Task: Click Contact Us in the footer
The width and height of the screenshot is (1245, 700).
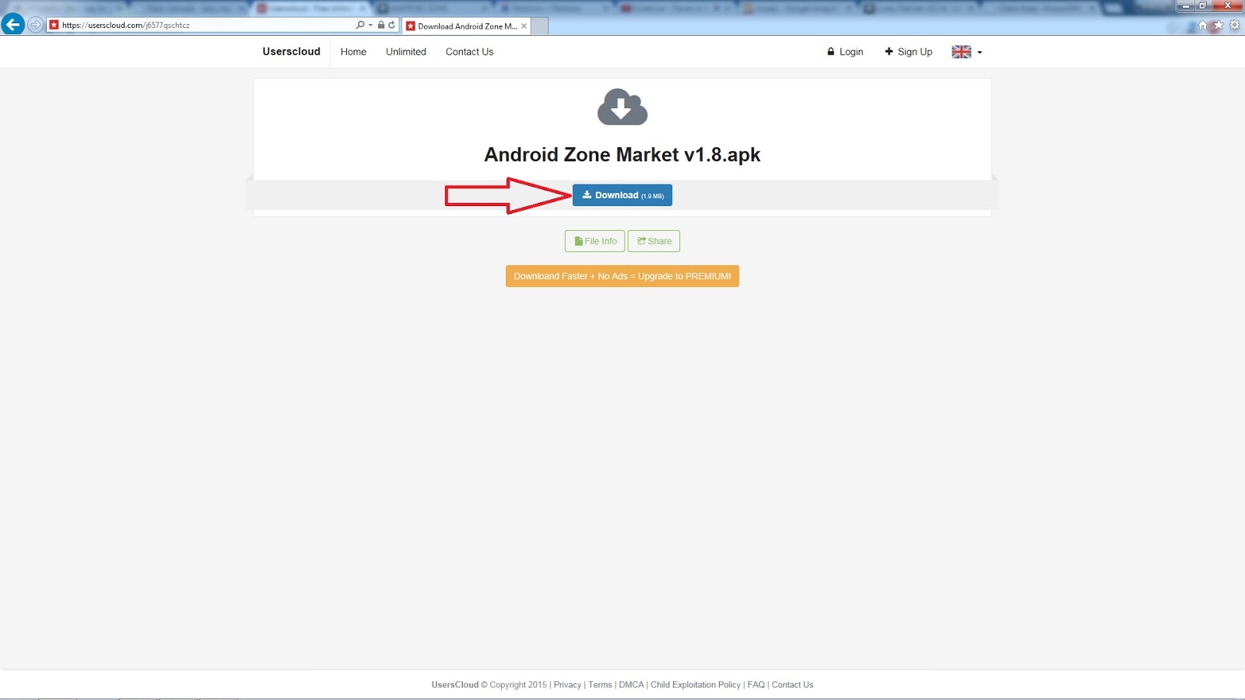Action: pyautogui.click(x=792, y=685)
